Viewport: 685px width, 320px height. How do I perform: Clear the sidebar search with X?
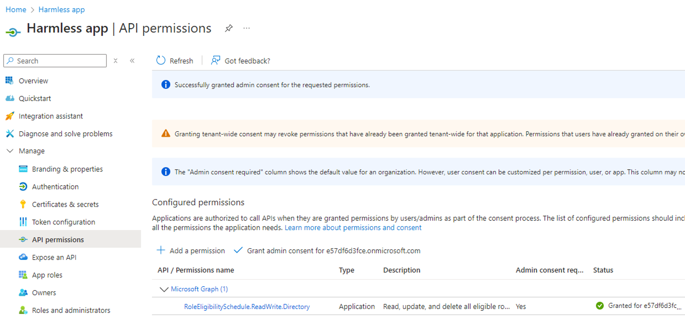[115, 61]
